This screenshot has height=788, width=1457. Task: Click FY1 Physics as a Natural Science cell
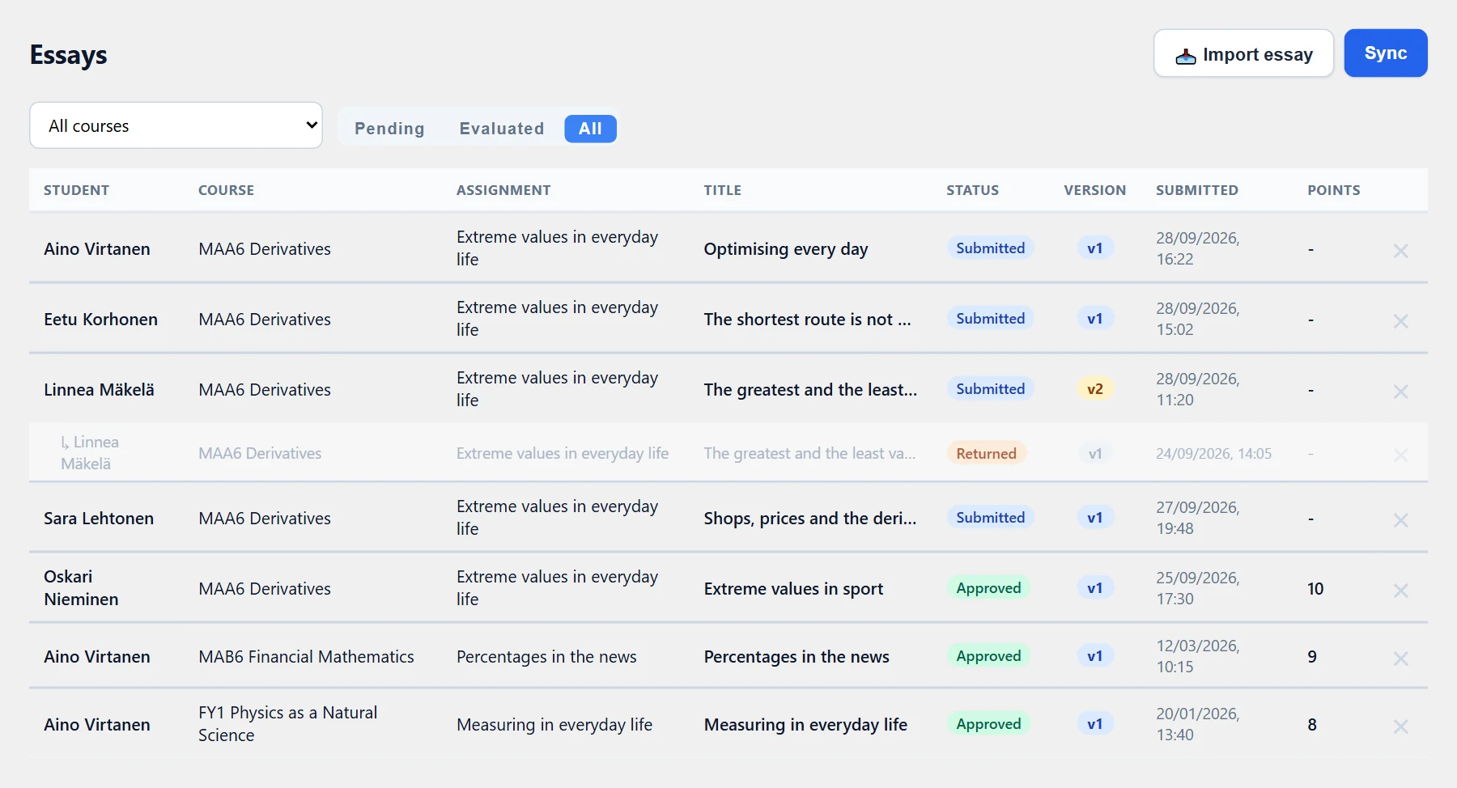tap(288, 724)
